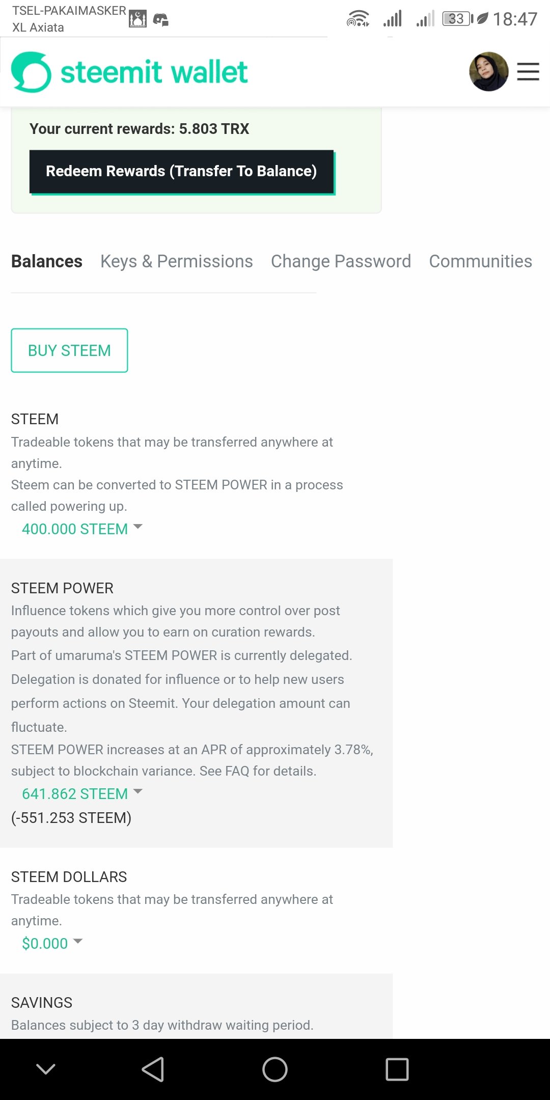This screenshot has height=1100, width=550.
Task: Tap the wifi status icon
Action: [358, 19]
